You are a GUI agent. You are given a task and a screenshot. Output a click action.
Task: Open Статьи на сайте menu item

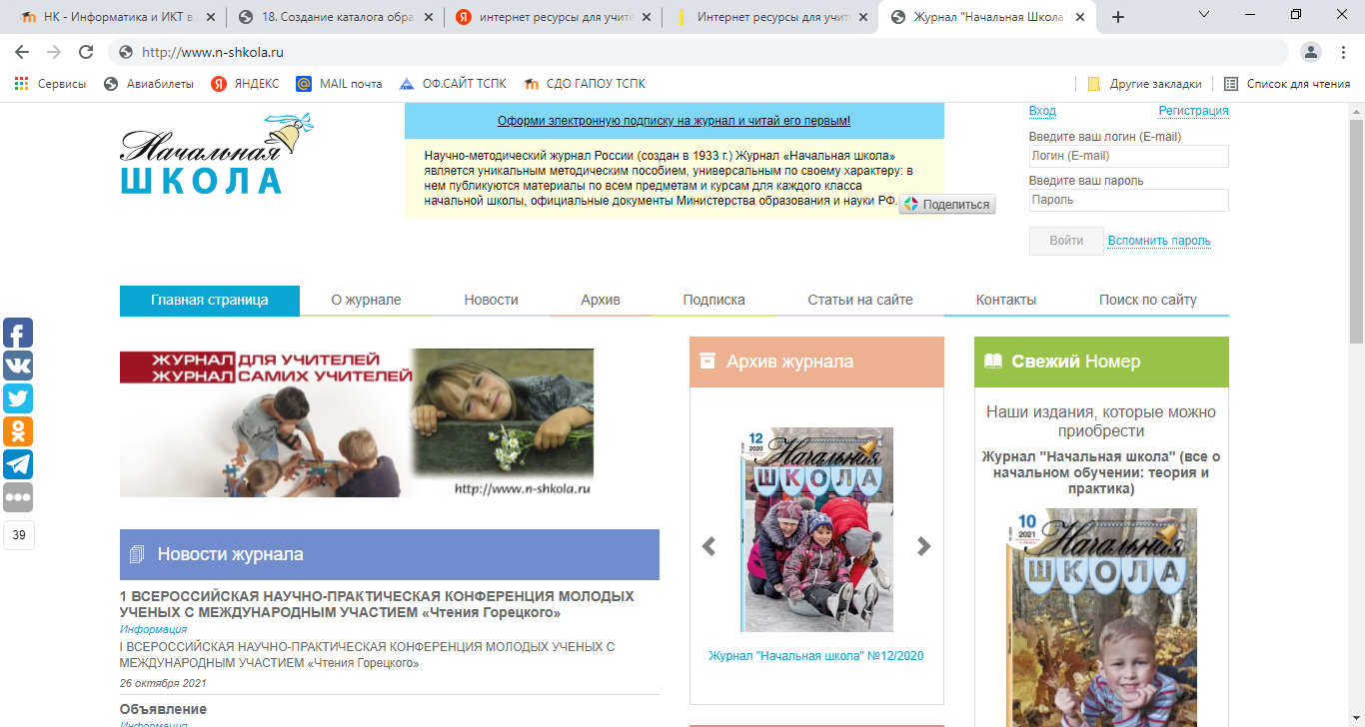click(x=860, y=300)
